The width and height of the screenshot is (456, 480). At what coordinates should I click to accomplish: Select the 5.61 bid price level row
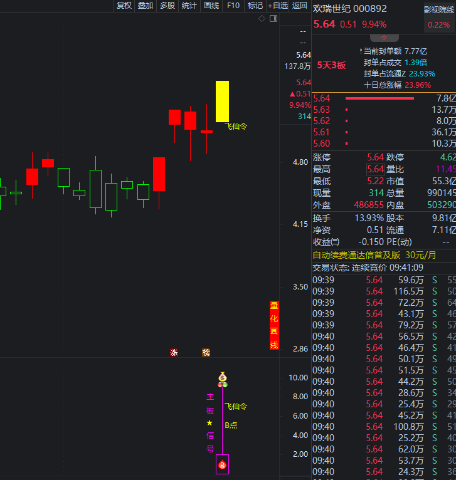384,132
